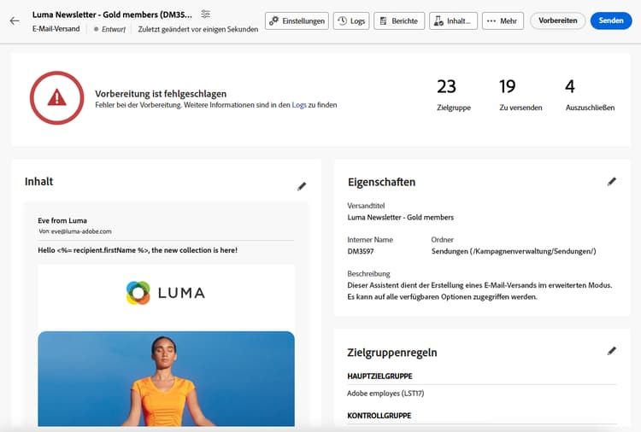Click the Vorbereiten button
The image size is (641, 432).
tap(557, 20)
